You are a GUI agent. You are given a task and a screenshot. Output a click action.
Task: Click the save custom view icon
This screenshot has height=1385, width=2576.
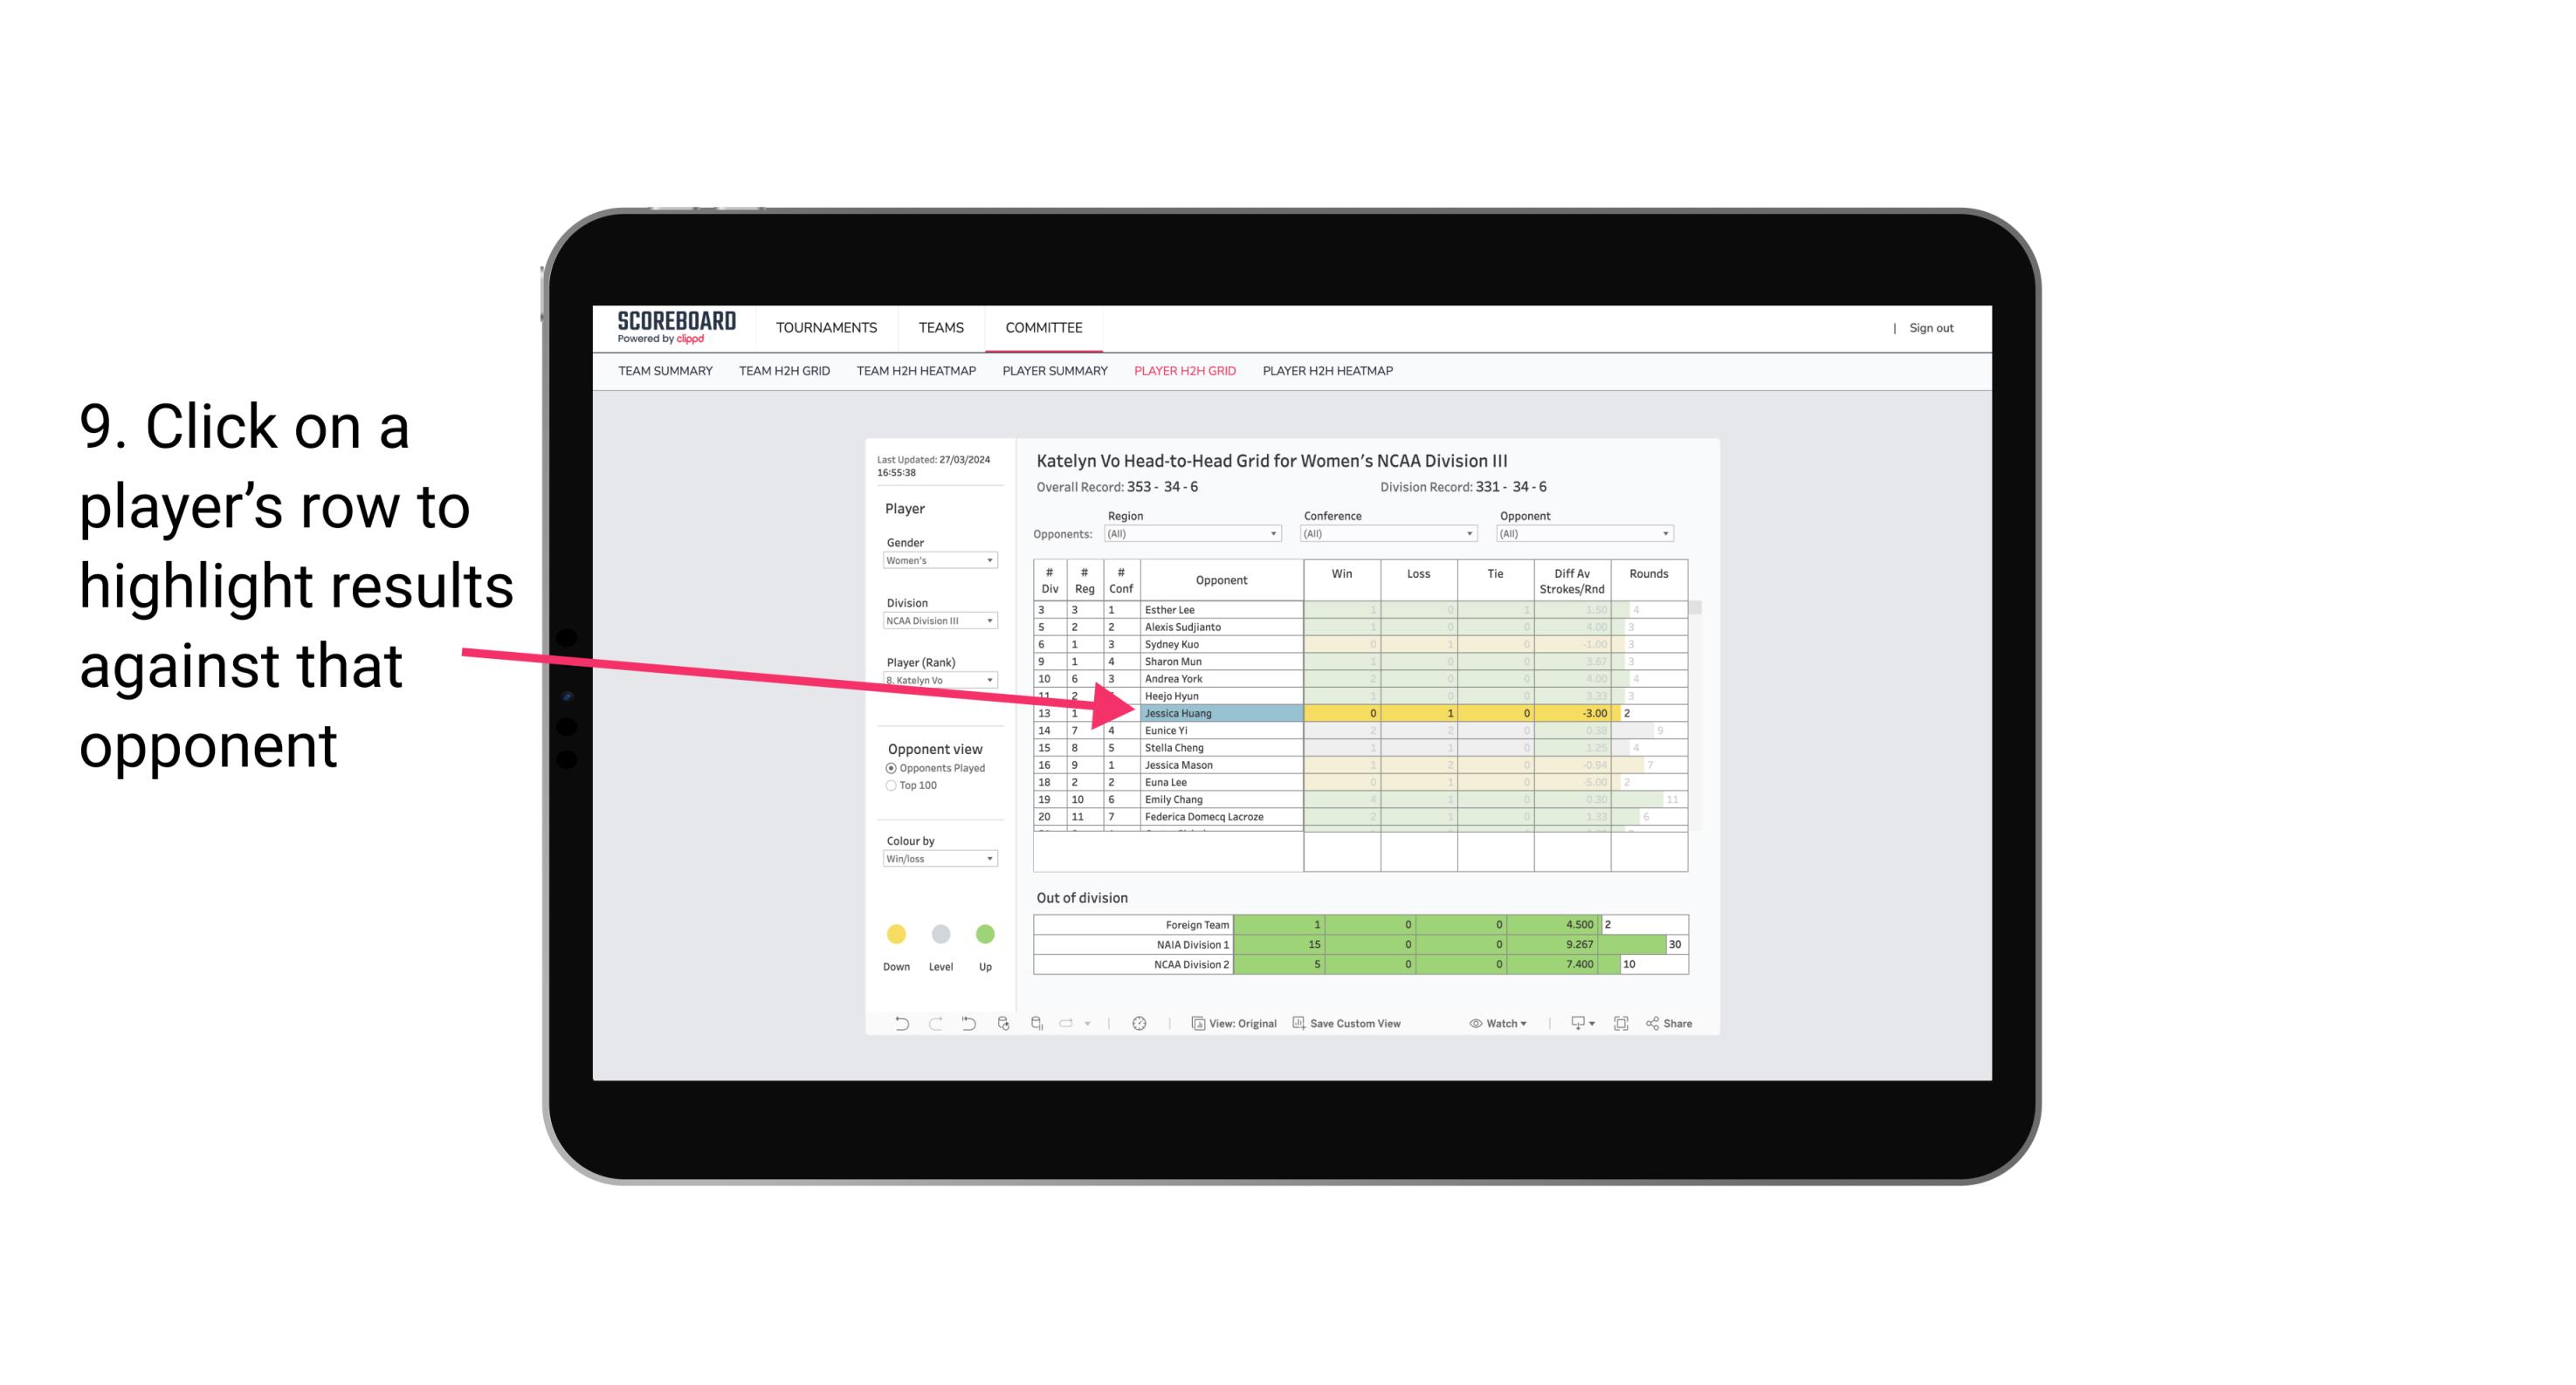pyautogui.click(x=1300, y=1025)
